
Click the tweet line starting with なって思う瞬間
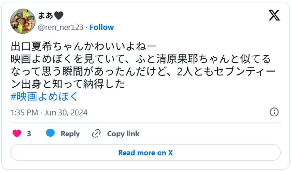(x=143, y=72)
